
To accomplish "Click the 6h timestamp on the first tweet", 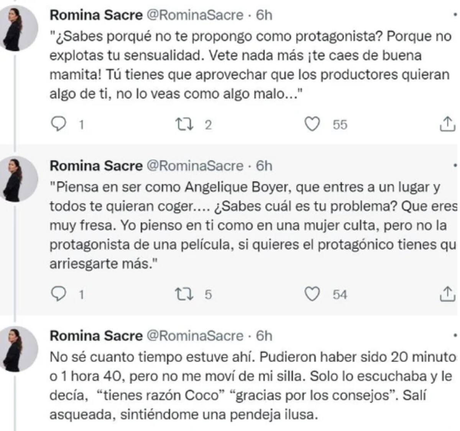I will [264, 15].
